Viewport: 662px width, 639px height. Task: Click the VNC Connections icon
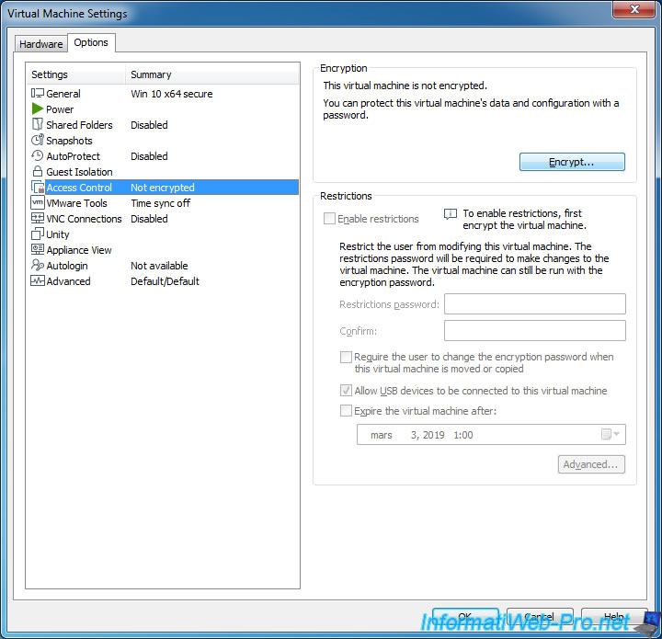coord(38,219)
